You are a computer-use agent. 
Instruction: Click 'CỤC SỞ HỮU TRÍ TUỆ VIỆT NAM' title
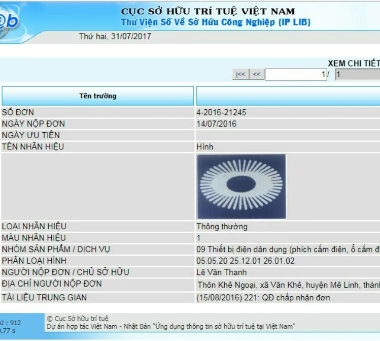(208, 11)
